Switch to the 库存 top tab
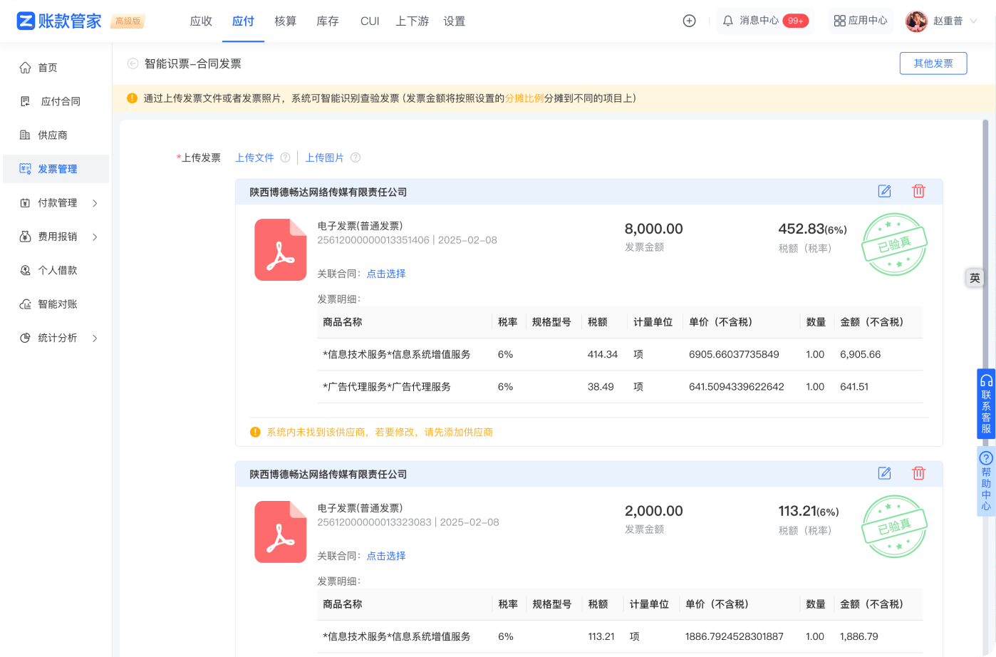Screen dimensions: 996x657 327,21
